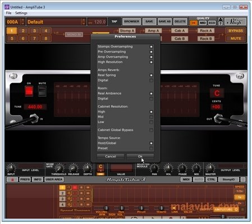Enable Cabinet Global Bypass checkbox

coord(151,130)
